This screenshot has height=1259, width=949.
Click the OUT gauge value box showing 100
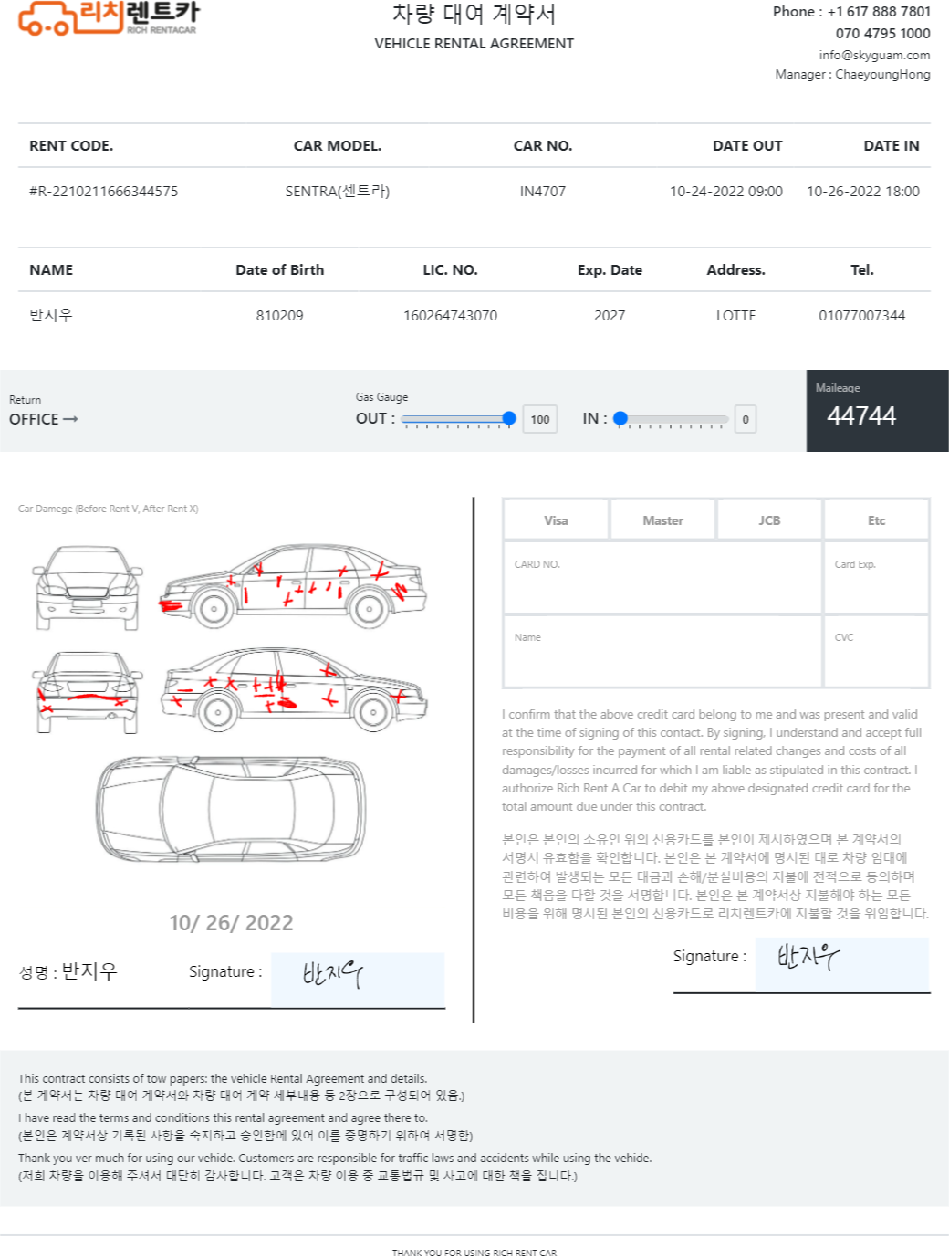pos(540,419)
